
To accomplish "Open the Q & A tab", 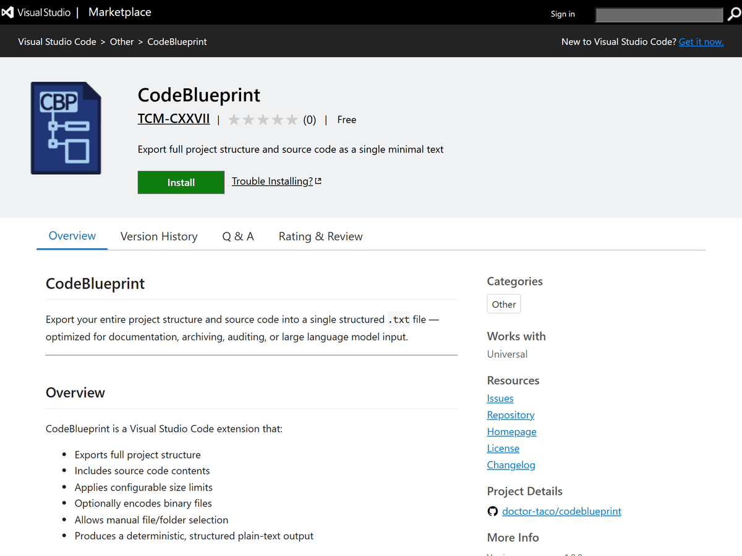I will coord(238,236).
